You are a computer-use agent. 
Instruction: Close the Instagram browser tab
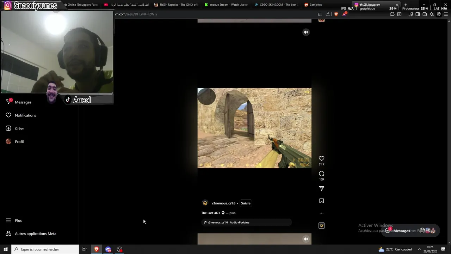click(x=397, y=5)
